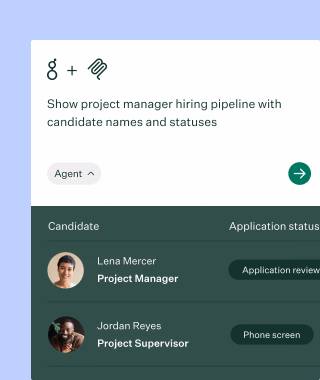Click the Greenhouse 'g' logo icon
Image resolution: width=320 pixels, height=380 pixels.
[52, 69]
